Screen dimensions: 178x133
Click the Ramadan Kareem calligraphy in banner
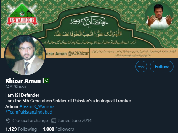[x=89, y=22]
